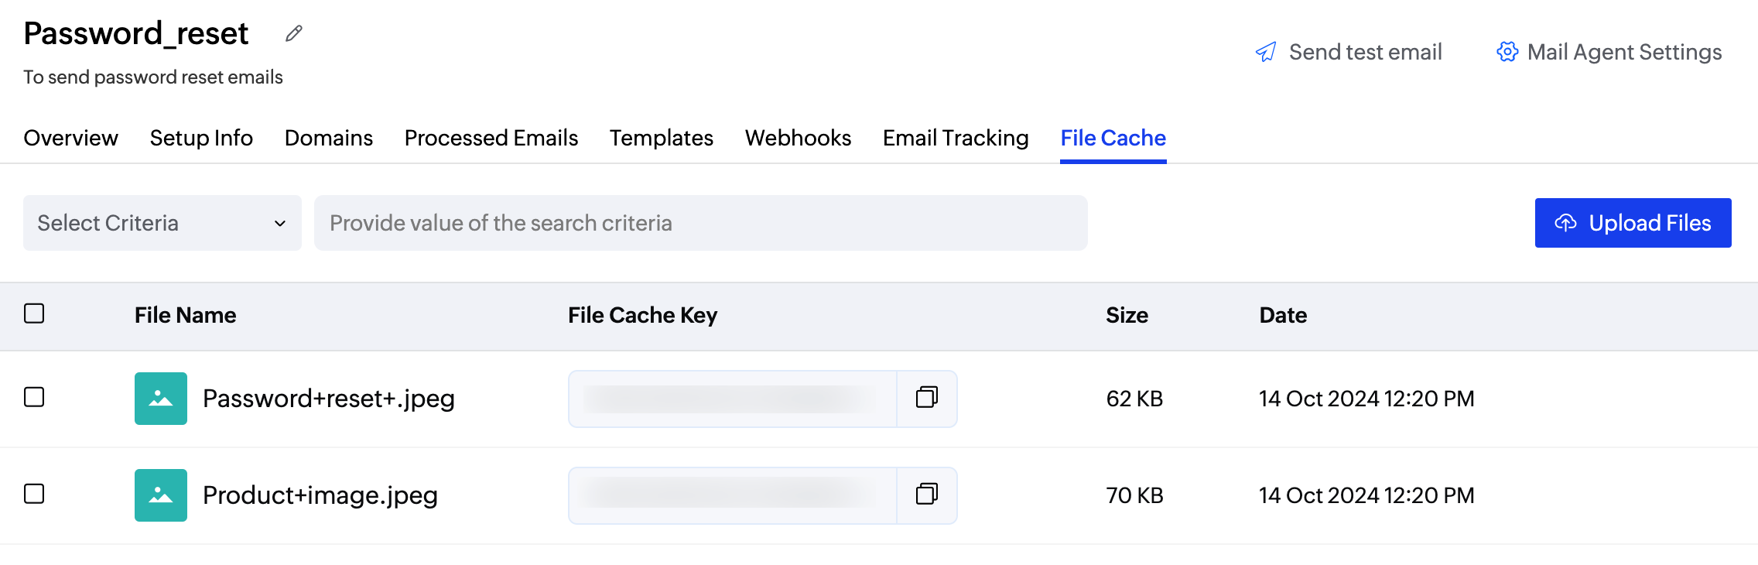Tick the select-all checkbox in table header
This screenshot has height=565, width=1758.
[x=34, y=313]
